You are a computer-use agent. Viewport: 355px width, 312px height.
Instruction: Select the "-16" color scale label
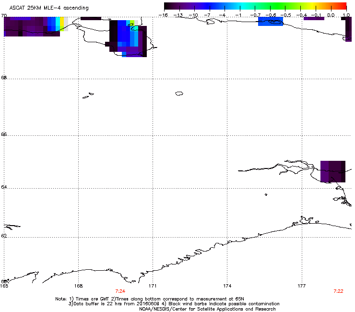point(164,15)
